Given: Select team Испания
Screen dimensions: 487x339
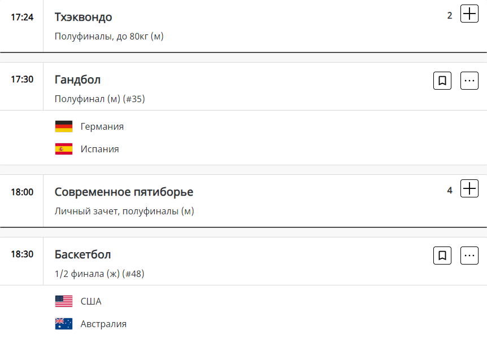Looking at the screenshot, I should tap(99, 149).
